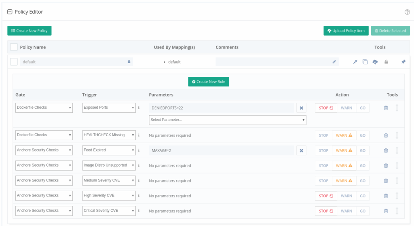Remove the DENIEDPORTS=22 parameter with X icon
This screenshot has width=414, height=226.
[301, 108]
